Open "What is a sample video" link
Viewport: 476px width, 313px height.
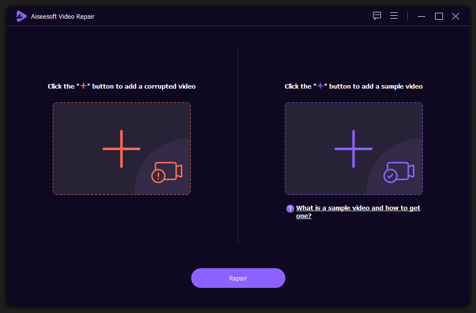pos(358,212)
